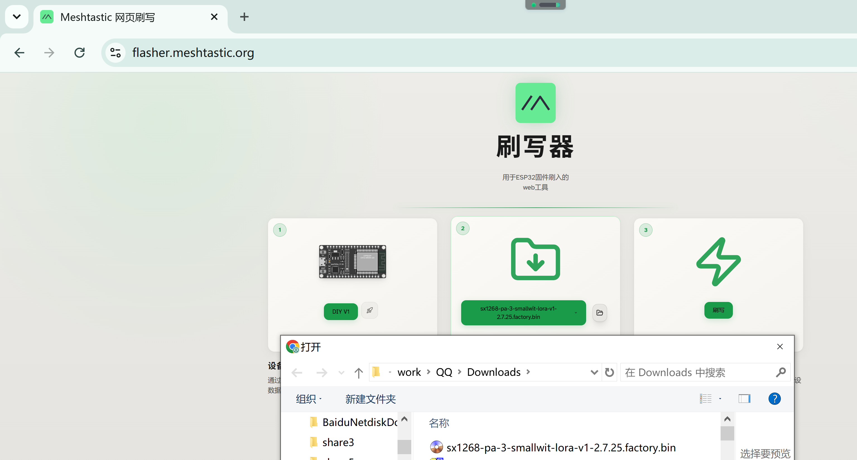Expand the arrow after work breadcrumb
The image size is (857, 460).
428,372
